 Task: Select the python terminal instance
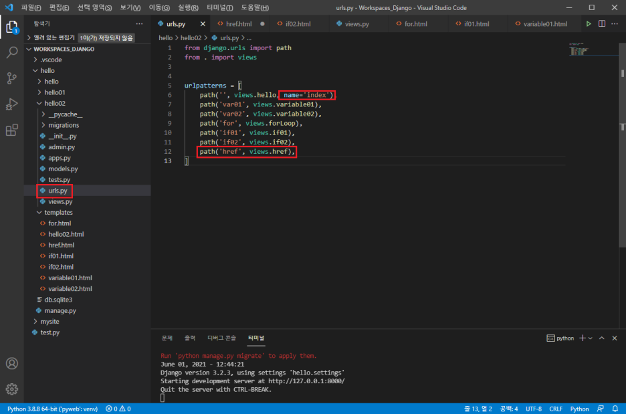coord(560,338)
